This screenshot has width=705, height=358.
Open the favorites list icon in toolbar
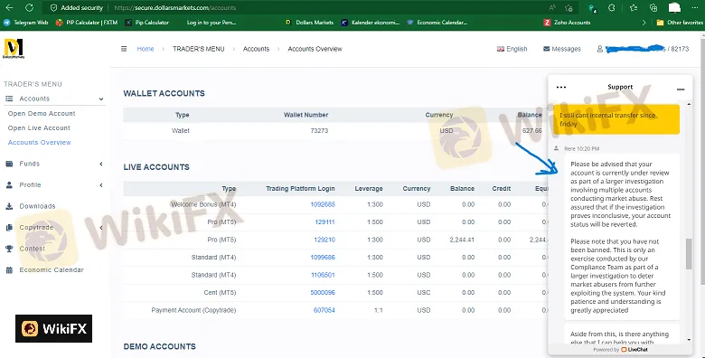634,7
